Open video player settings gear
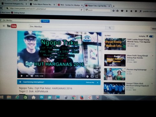The width and height of the screenshot is (156, 117). tap(87, 76)
